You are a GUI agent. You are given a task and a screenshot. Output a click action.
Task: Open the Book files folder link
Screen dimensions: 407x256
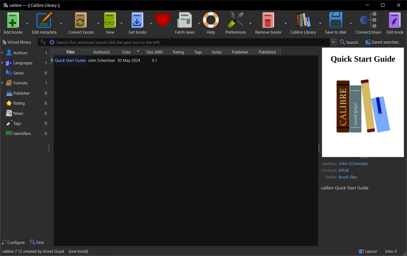click(x=348, y=177)
